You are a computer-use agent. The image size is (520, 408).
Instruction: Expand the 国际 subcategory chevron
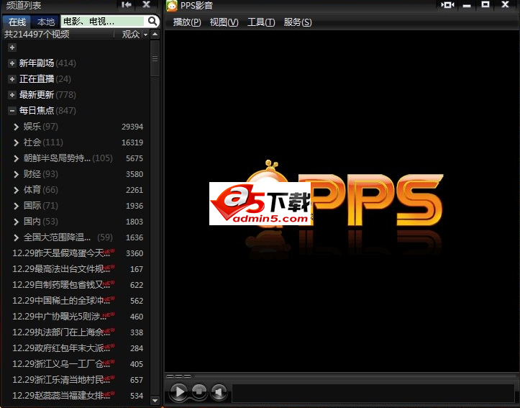[17, 206]
